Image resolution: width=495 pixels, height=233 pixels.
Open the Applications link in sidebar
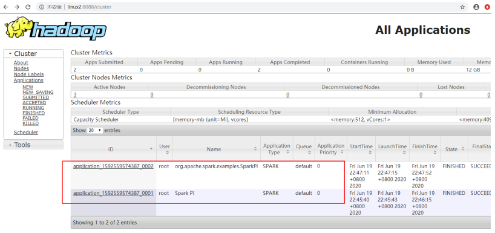tap(28, 80)
